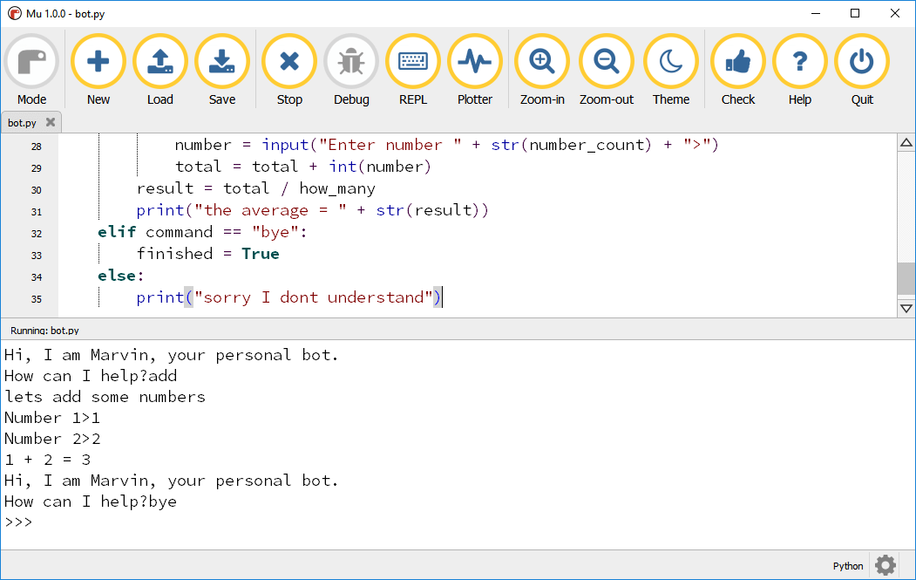Zoom in on the code text
Viewport: 916px width, 580px height.
pyautogui.click(x=541, y=61)
